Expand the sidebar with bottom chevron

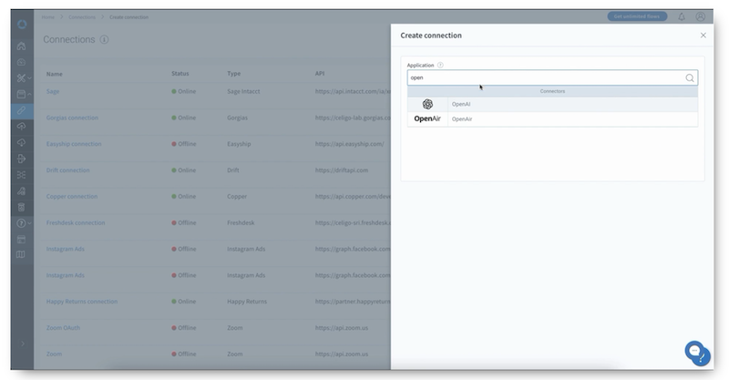point(22,343)
